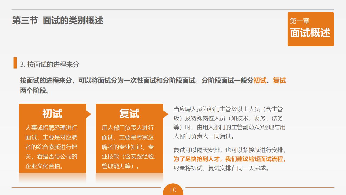Click the orange highlighted word 复试 in paragraph
The width and height of the screenshot is (346, 195).
tap(279, 80)
